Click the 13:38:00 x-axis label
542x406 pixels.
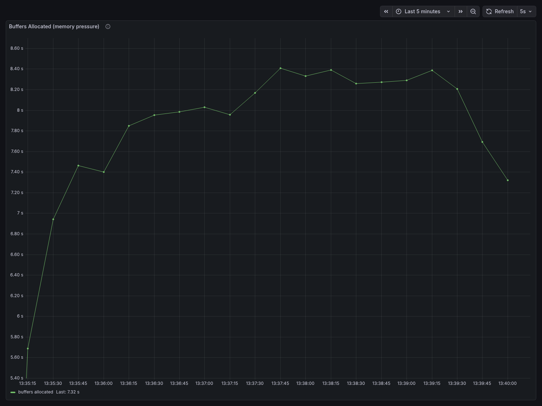point(305,383)
